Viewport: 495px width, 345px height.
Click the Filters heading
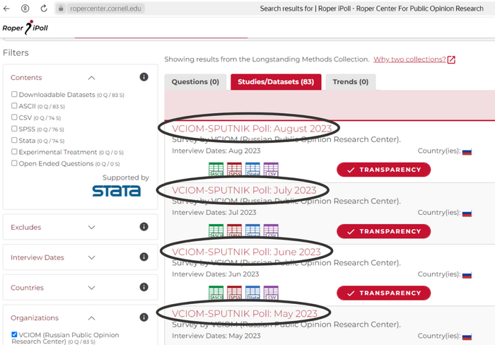coord(16,53)
